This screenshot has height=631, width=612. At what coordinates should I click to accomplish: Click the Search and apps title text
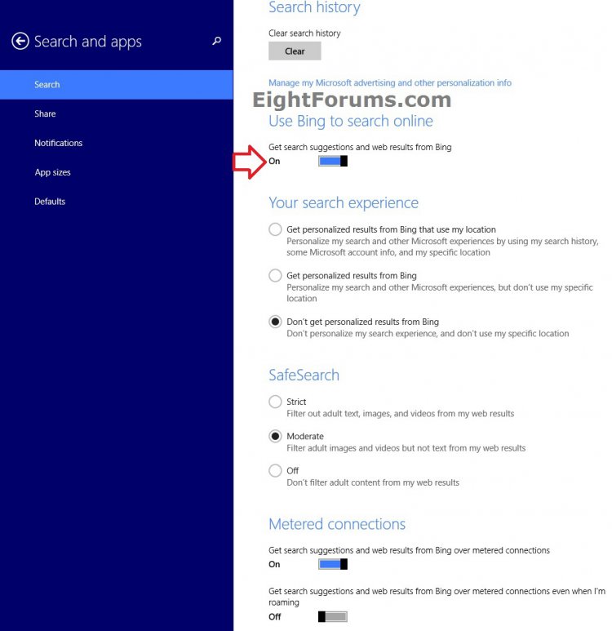click(88, 42)
